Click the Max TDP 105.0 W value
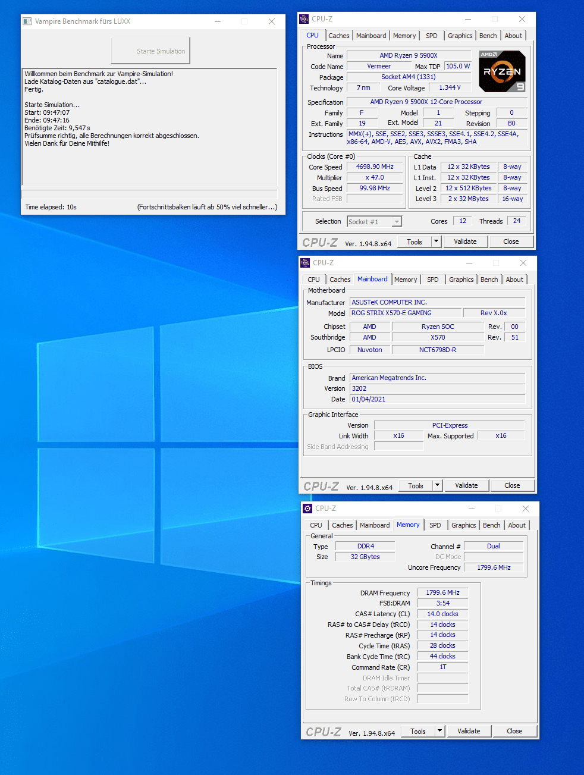Screen dimensions: 584x775 (458, 66)
